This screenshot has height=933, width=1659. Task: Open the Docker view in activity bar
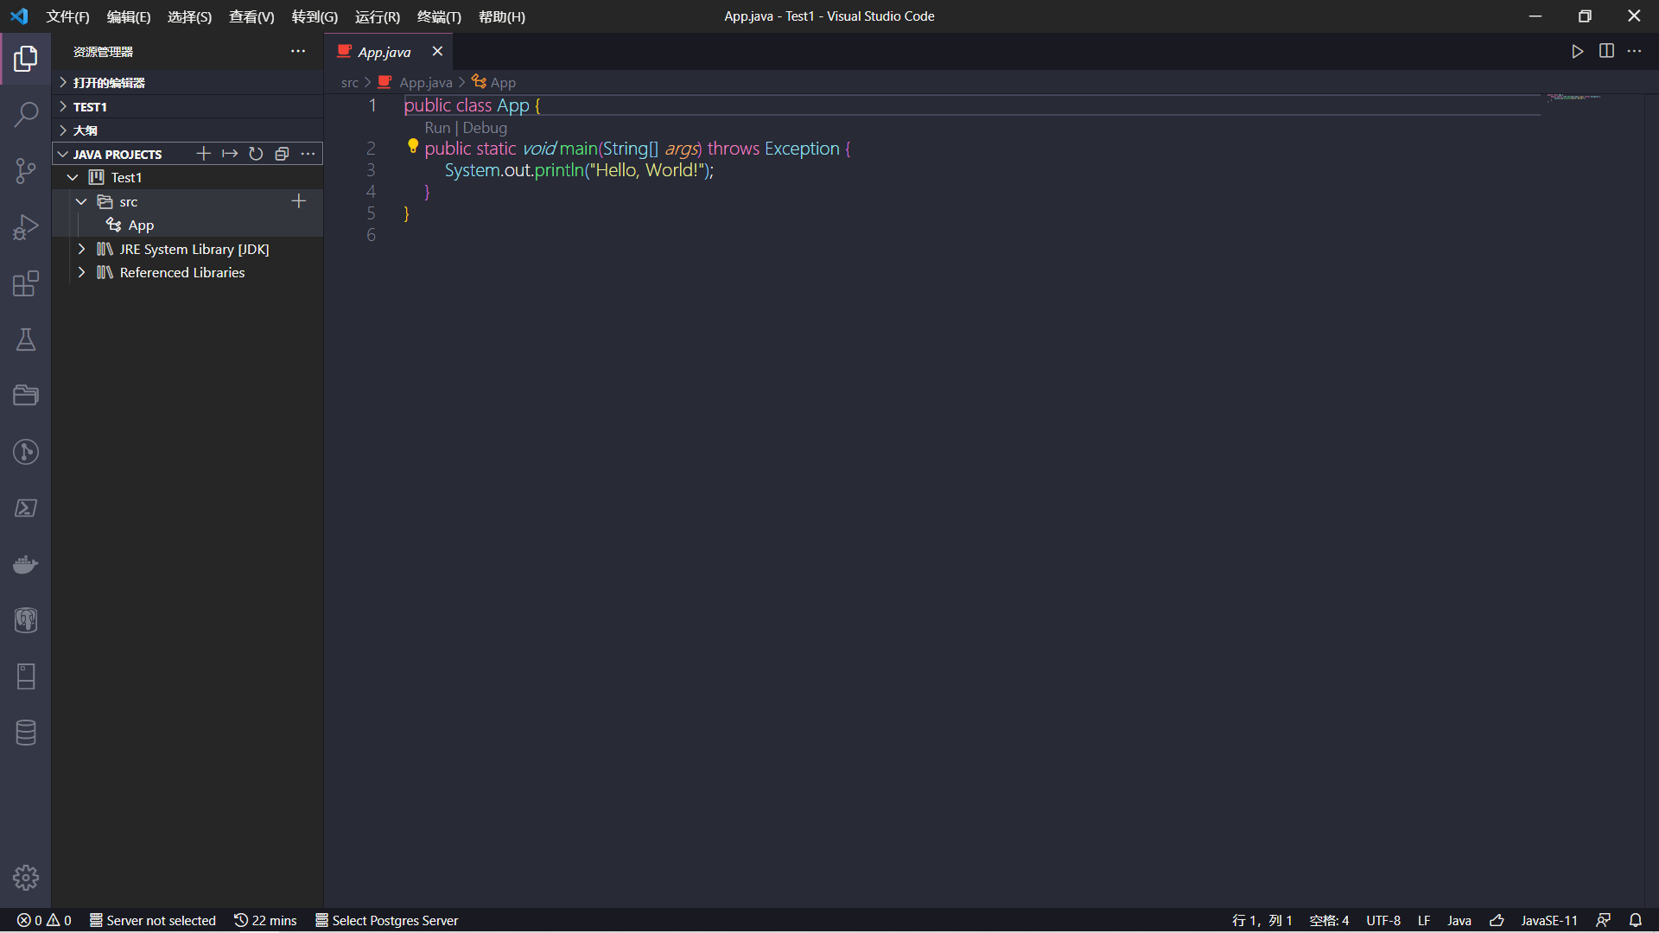coord(26,564)
